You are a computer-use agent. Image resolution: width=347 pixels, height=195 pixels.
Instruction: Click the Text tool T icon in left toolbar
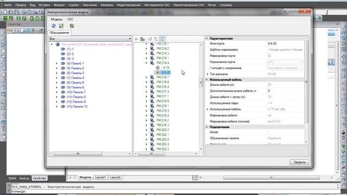(3, 129)
